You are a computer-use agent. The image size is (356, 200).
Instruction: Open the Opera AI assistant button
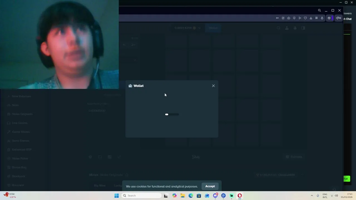[x=338, y=18]
